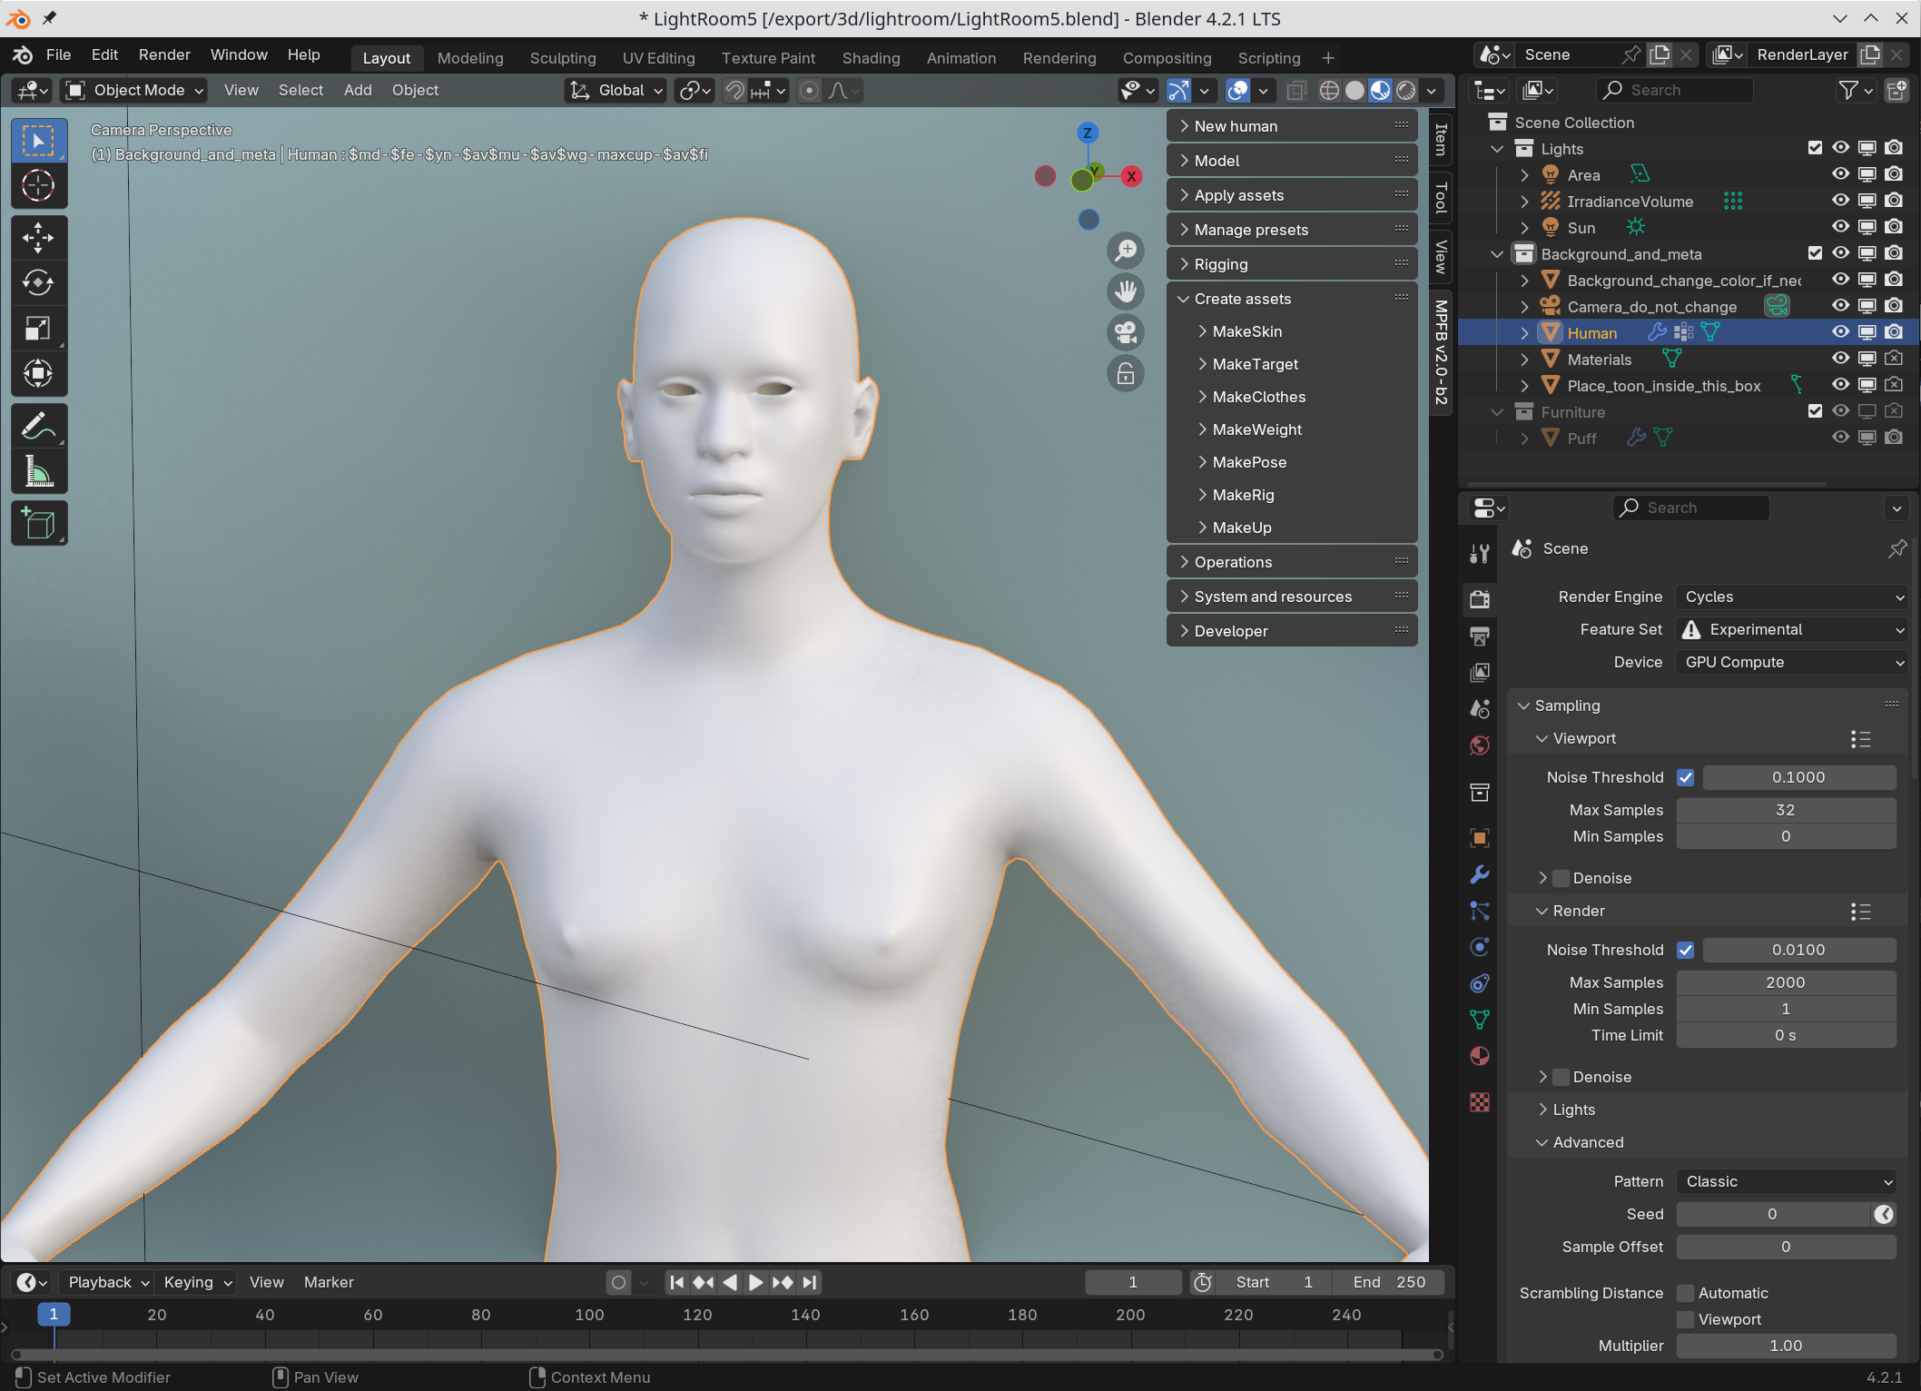Click Viewport Max Samples field value 32
This screenshot has width=1921, height=1391.
(1786, 810)
